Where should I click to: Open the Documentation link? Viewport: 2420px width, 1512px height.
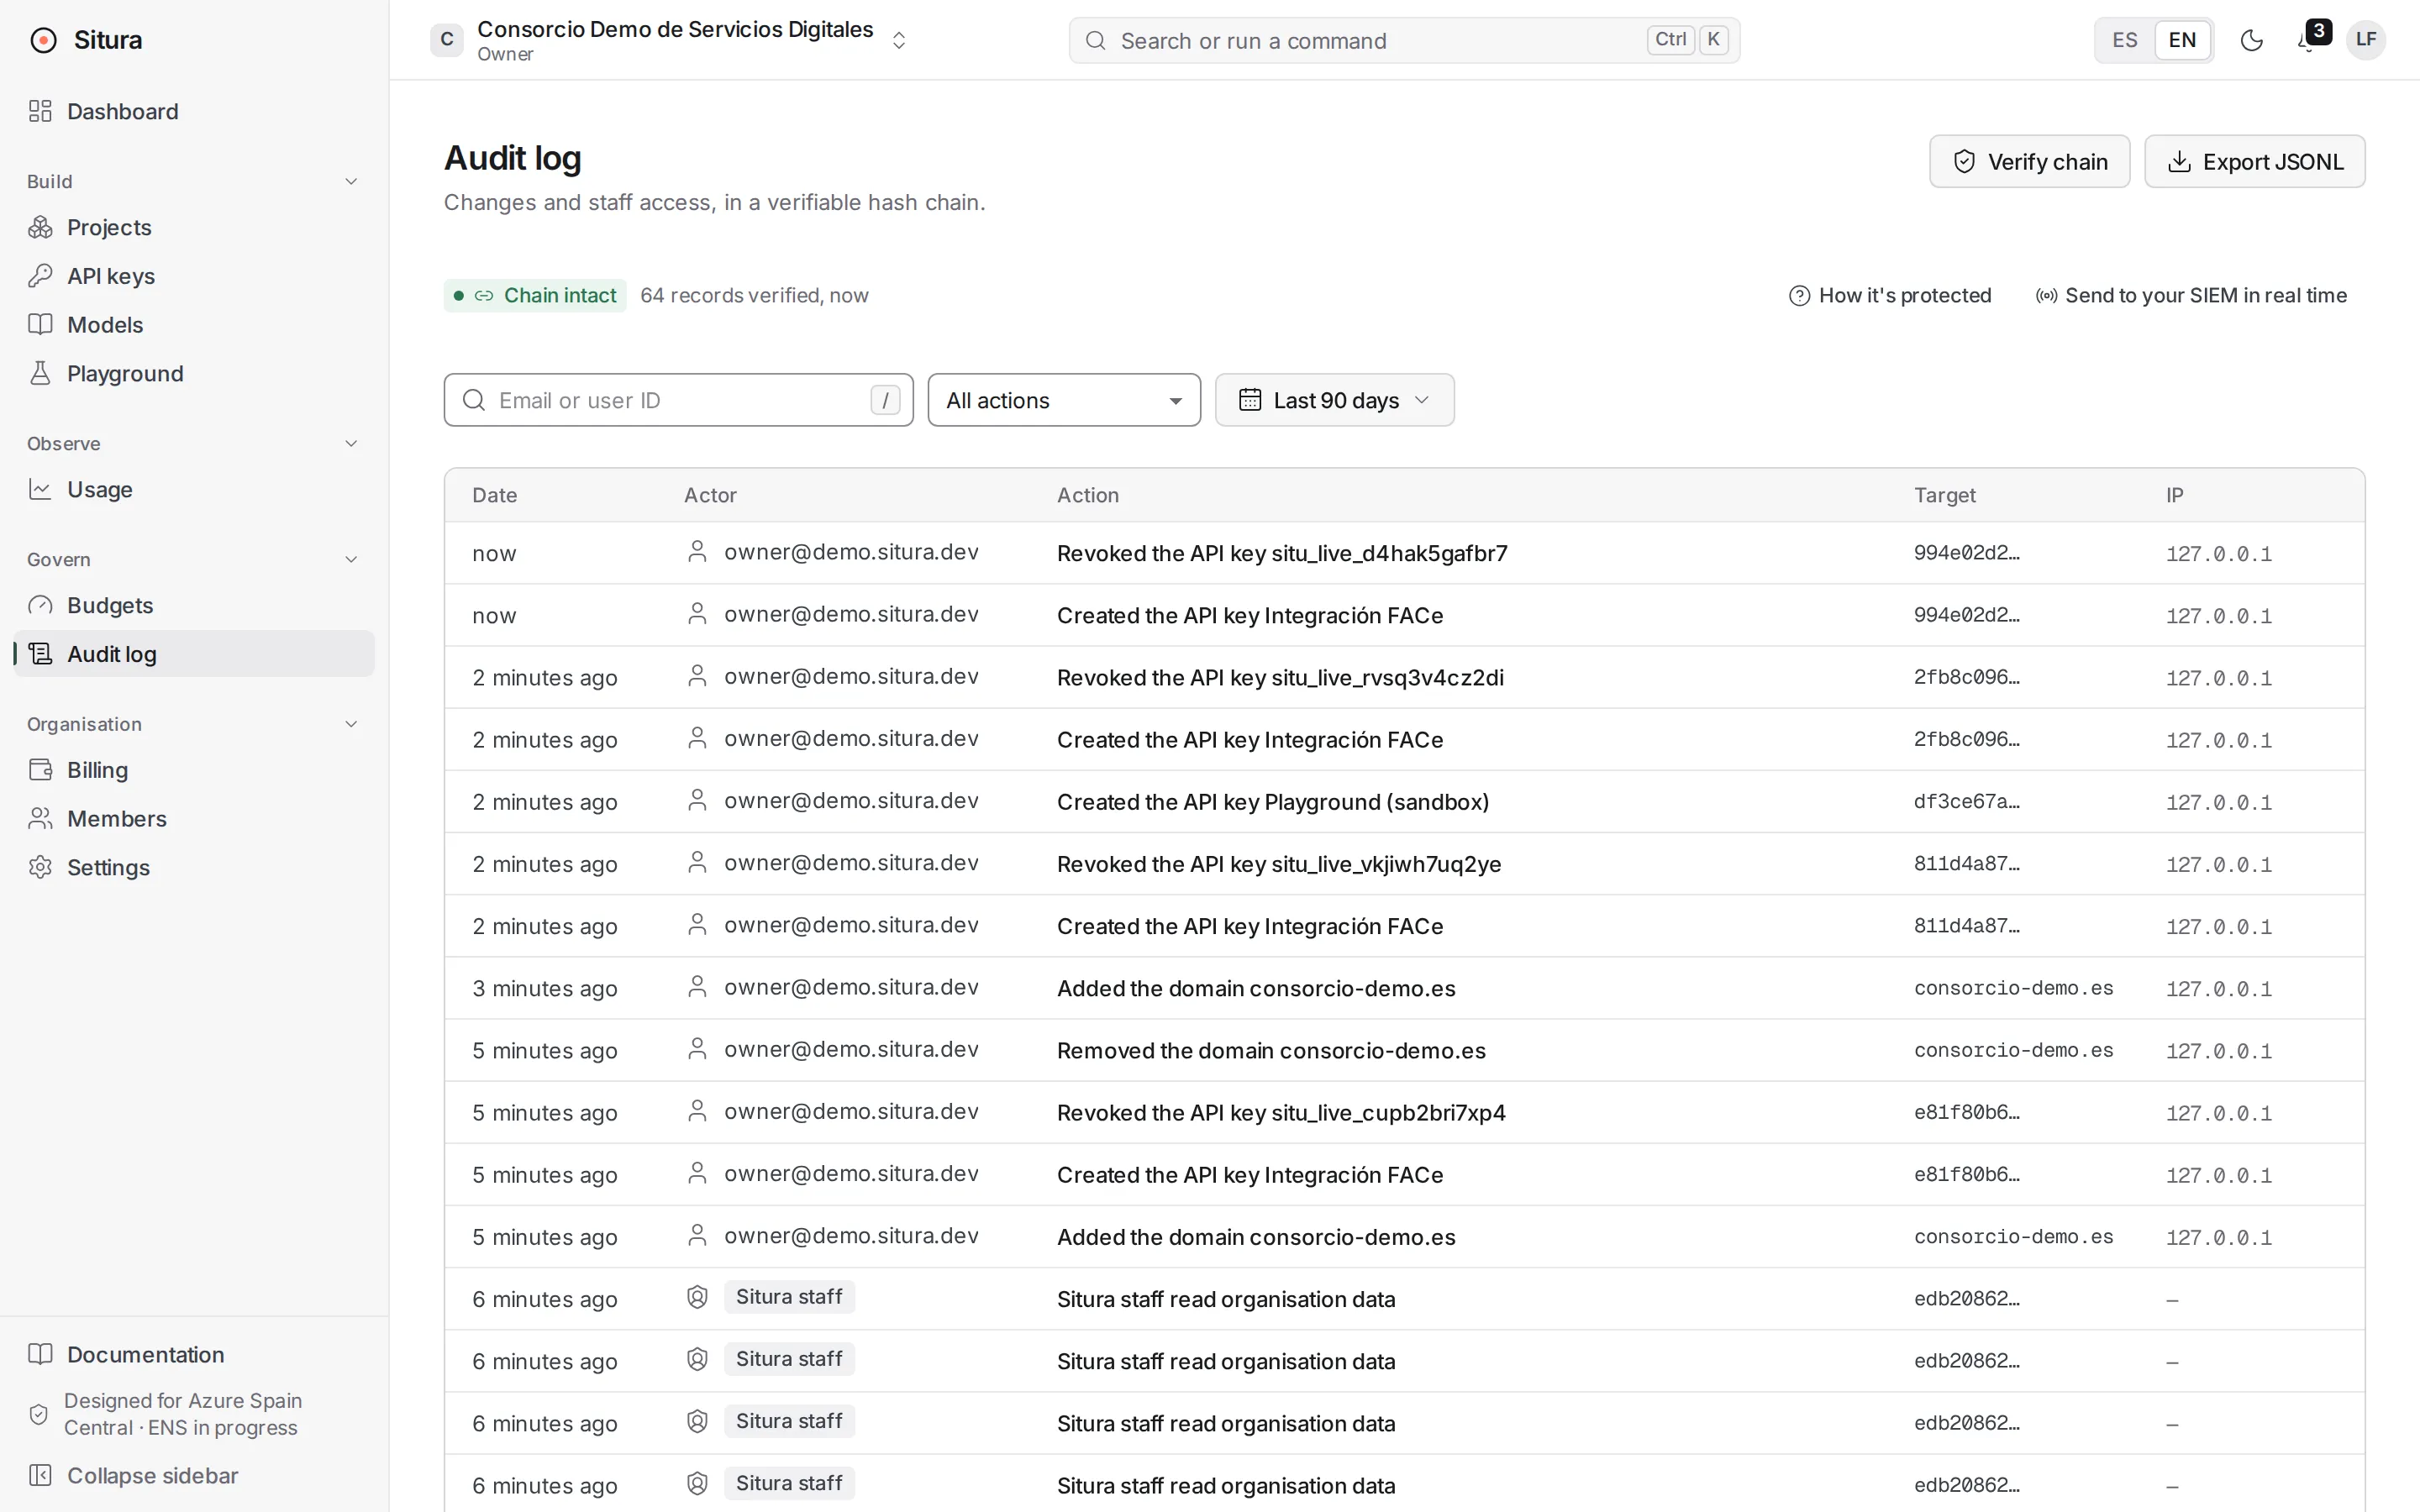(194, 1354)
